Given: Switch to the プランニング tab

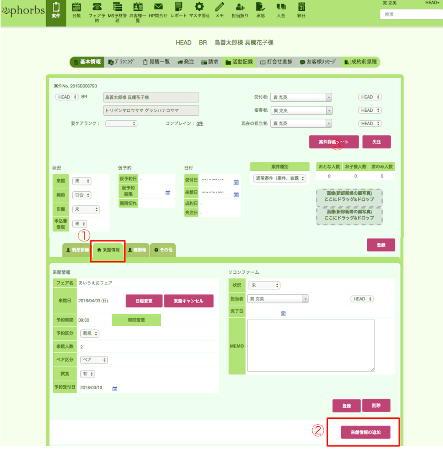Looking at the screenshot, I should [121, 62].
